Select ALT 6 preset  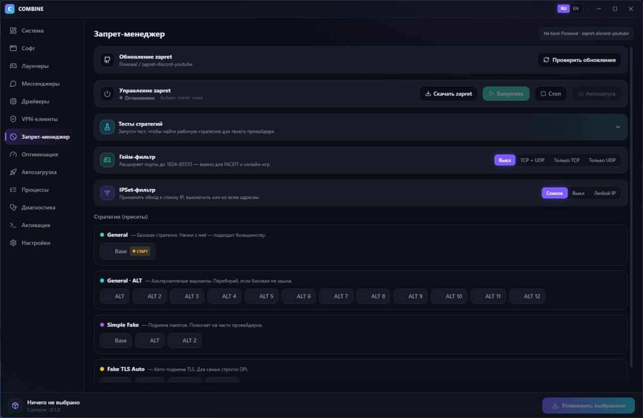click(x=299, y=296)
